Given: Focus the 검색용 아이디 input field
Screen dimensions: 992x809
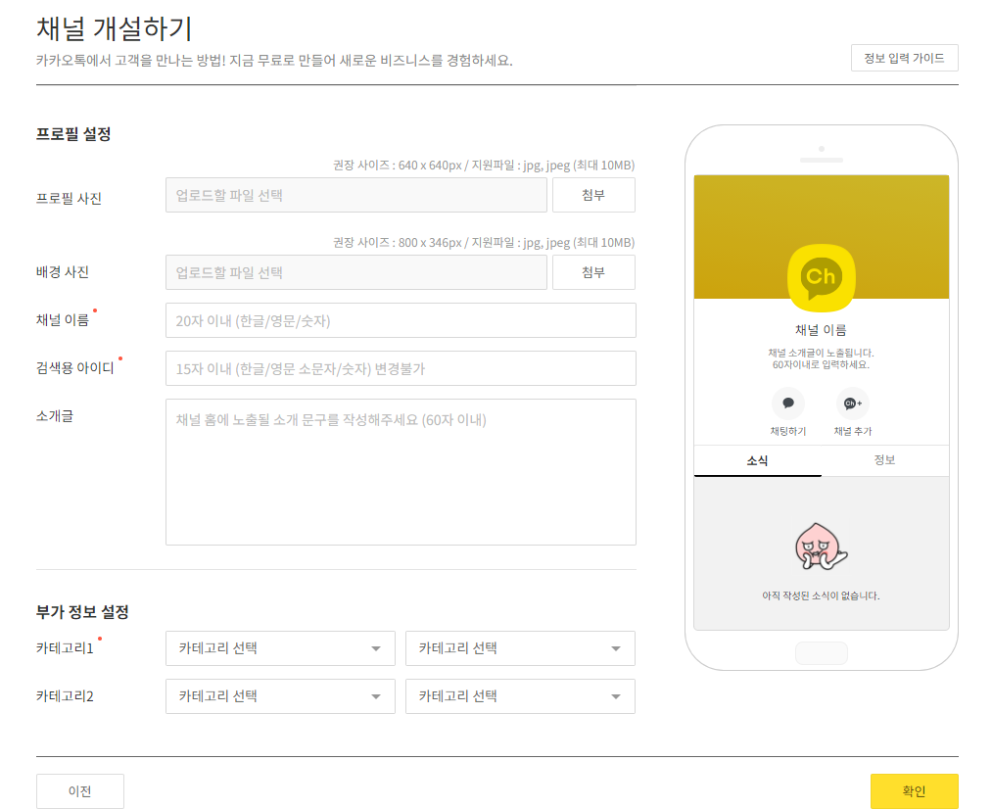Looking at the screenshot, I should click(401, 368).
